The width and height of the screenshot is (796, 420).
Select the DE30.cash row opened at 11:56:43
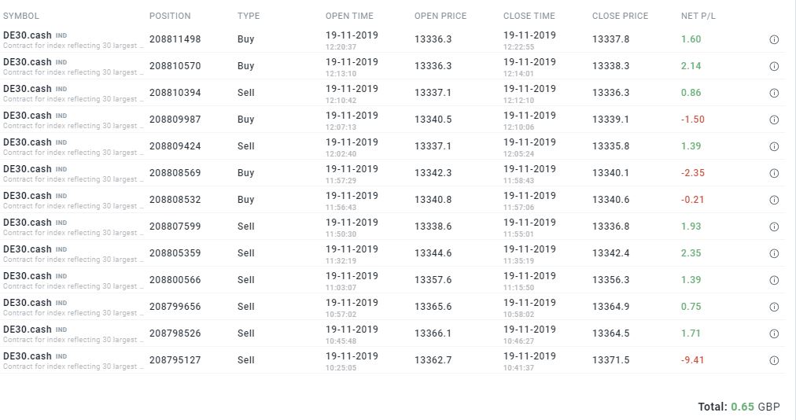click(x=392, y=200)
